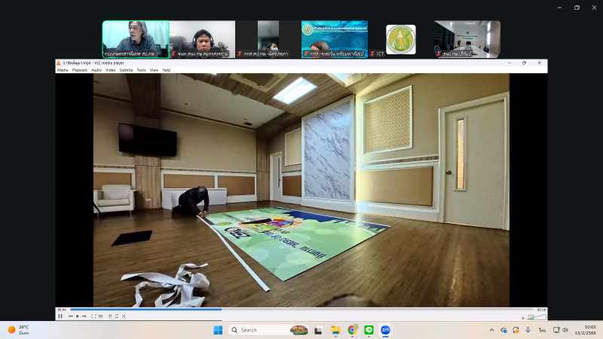Toggle loop mode in VLC

point(116,316)
